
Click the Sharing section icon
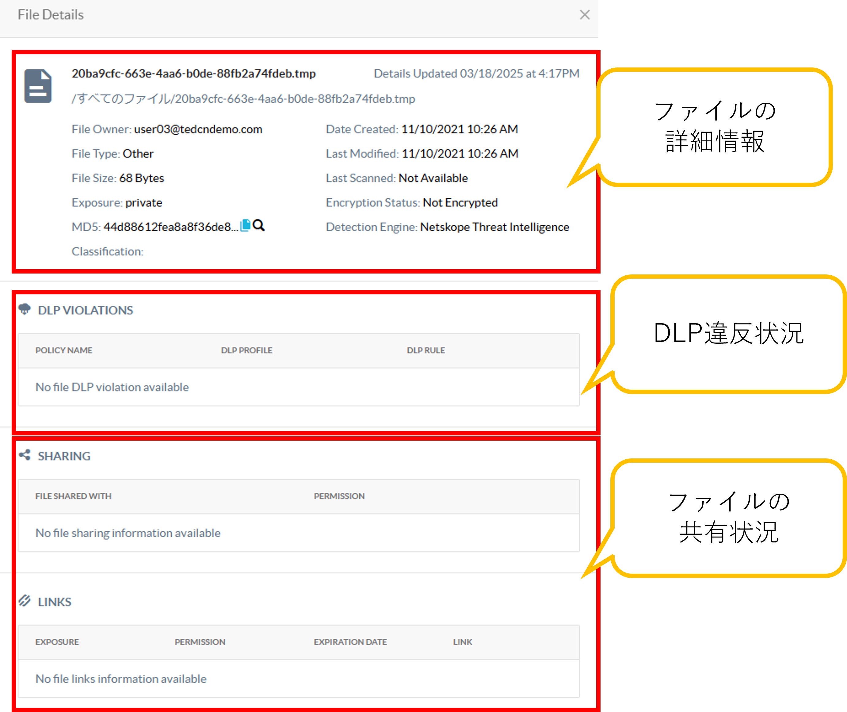click(25, 455)
